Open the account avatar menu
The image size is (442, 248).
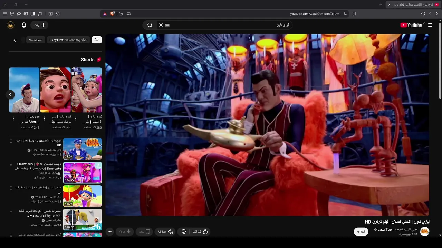11,25
